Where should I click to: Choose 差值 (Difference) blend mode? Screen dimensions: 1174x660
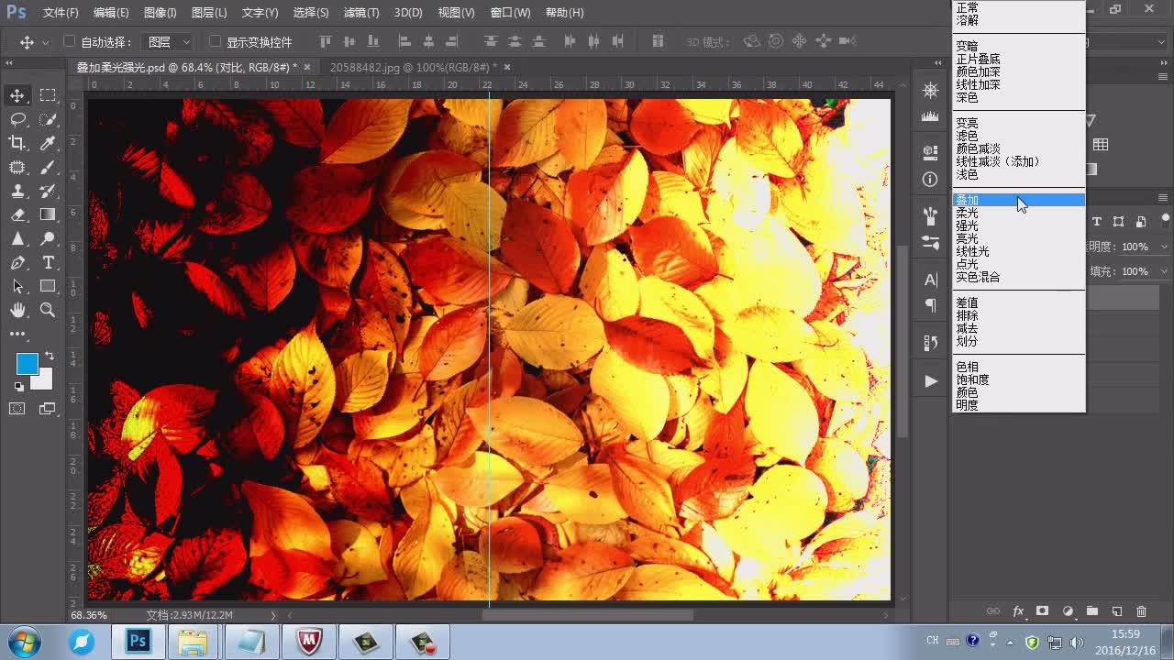[x=967, y=302]
